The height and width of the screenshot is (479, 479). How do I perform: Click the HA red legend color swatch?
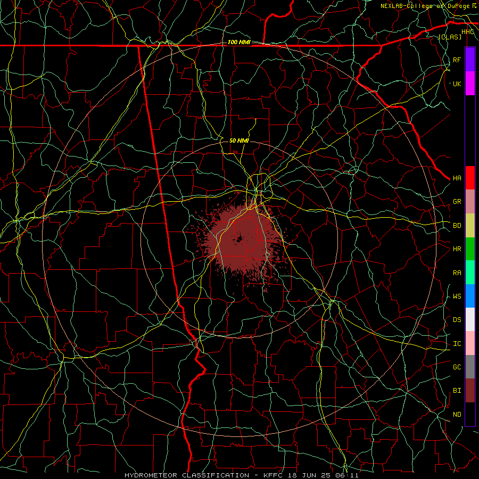[470, 178]
